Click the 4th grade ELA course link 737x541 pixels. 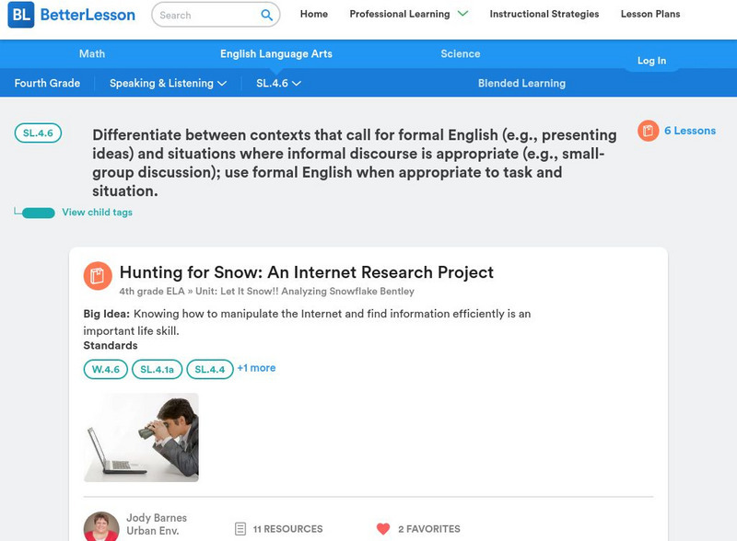(152, 291)
